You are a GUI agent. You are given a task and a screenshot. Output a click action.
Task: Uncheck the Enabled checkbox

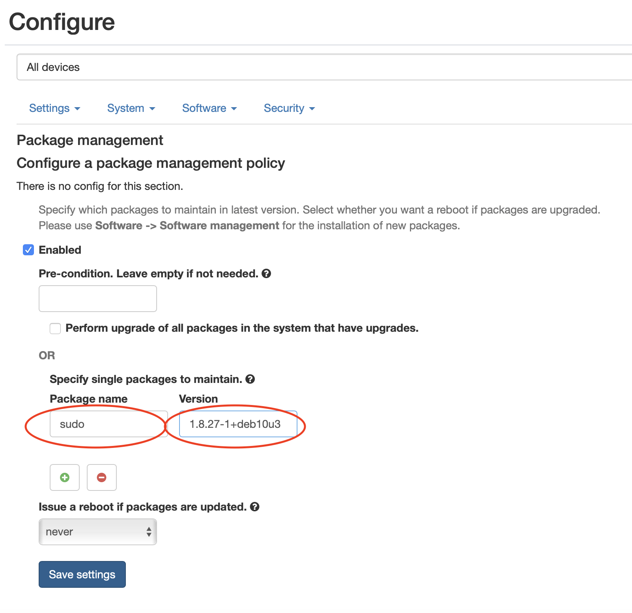coord(28,250)
